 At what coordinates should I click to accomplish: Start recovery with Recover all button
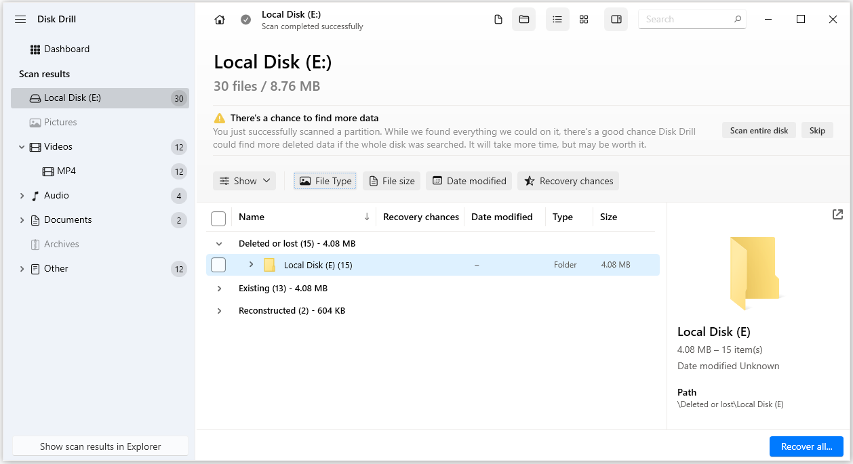click(806, 446)
